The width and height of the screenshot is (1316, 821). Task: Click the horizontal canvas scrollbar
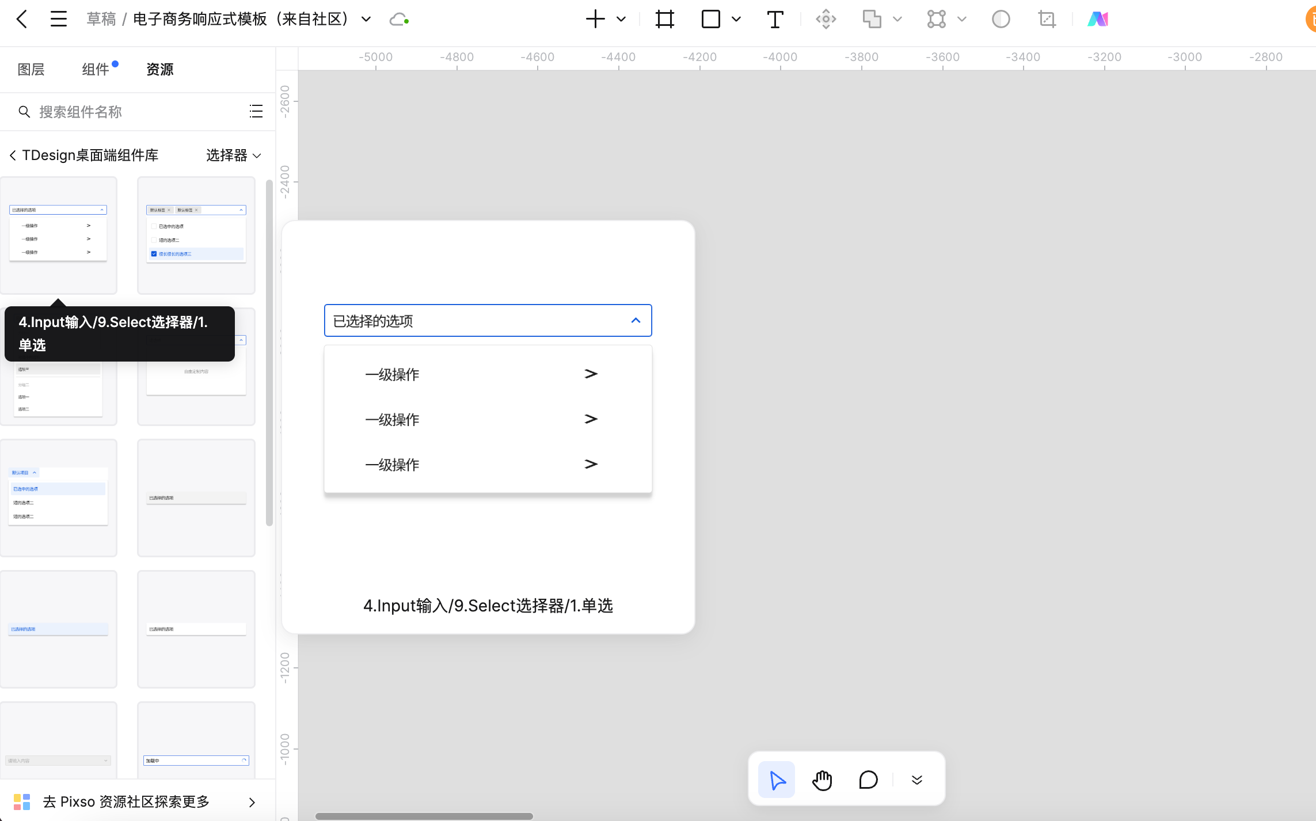click(x=424, y=816)
